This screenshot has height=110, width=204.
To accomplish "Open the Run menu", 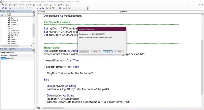I will pyautogui.click(x=41, y=5).
